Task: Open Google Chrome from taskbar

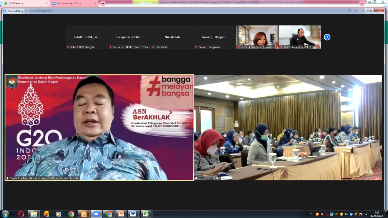Action: click(71, 214)
